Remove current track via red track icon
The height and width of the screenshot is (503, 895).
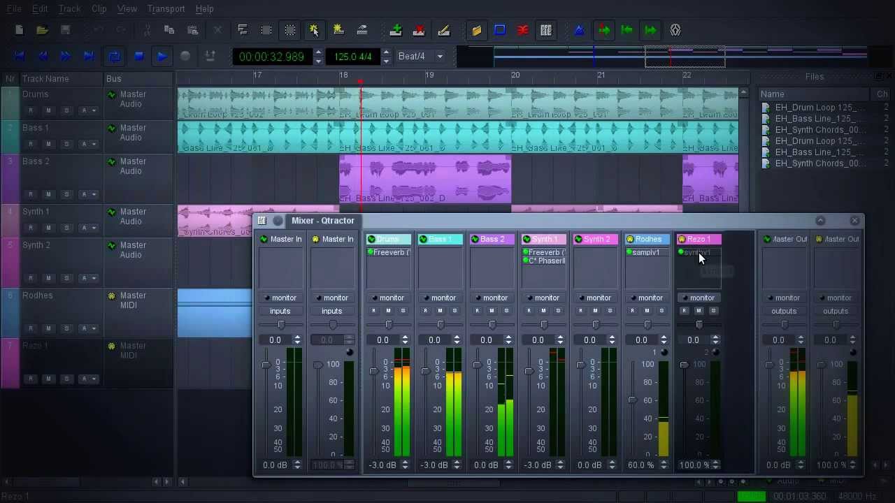pyautogui.click(x=419, y=29)
